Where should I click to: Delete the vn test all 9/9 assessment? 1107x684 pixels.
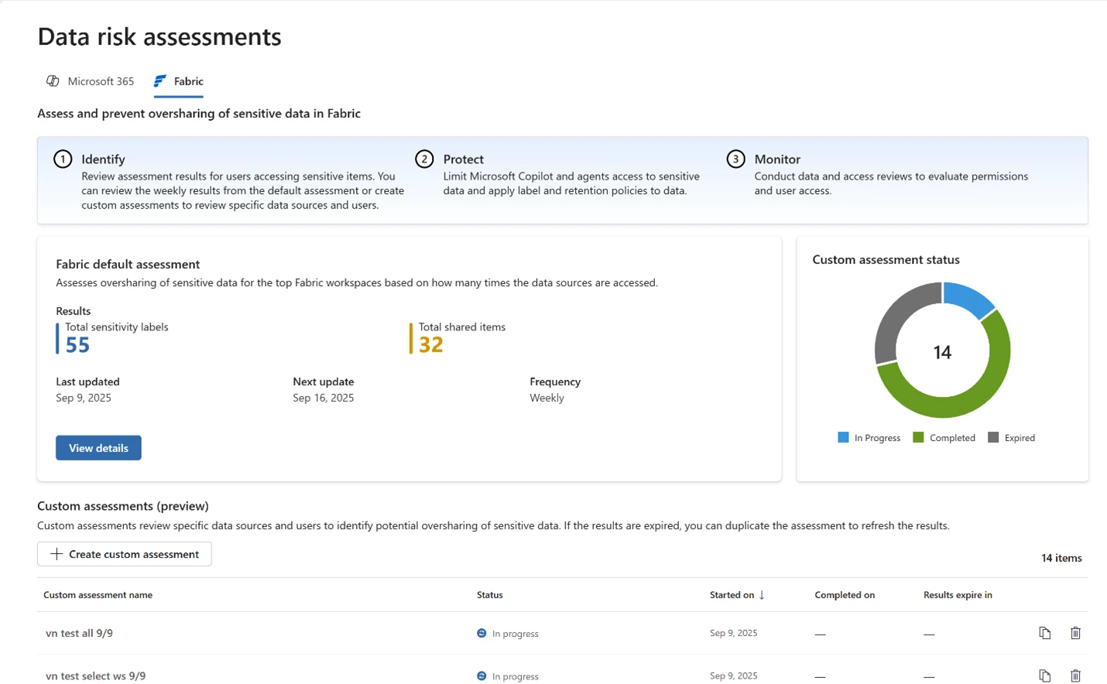click(x=1075, y=633)
